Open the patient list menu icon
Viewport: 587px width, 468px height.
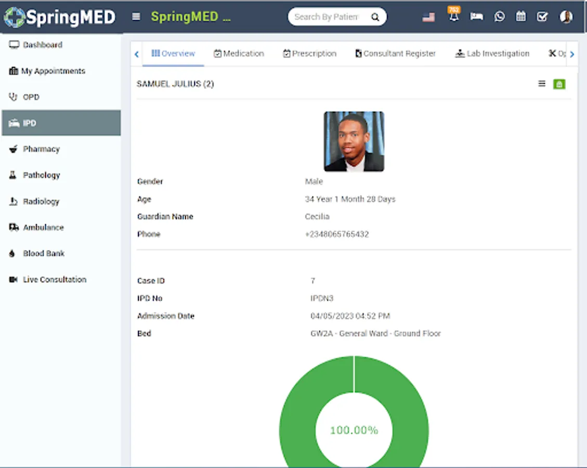(542, 84)
